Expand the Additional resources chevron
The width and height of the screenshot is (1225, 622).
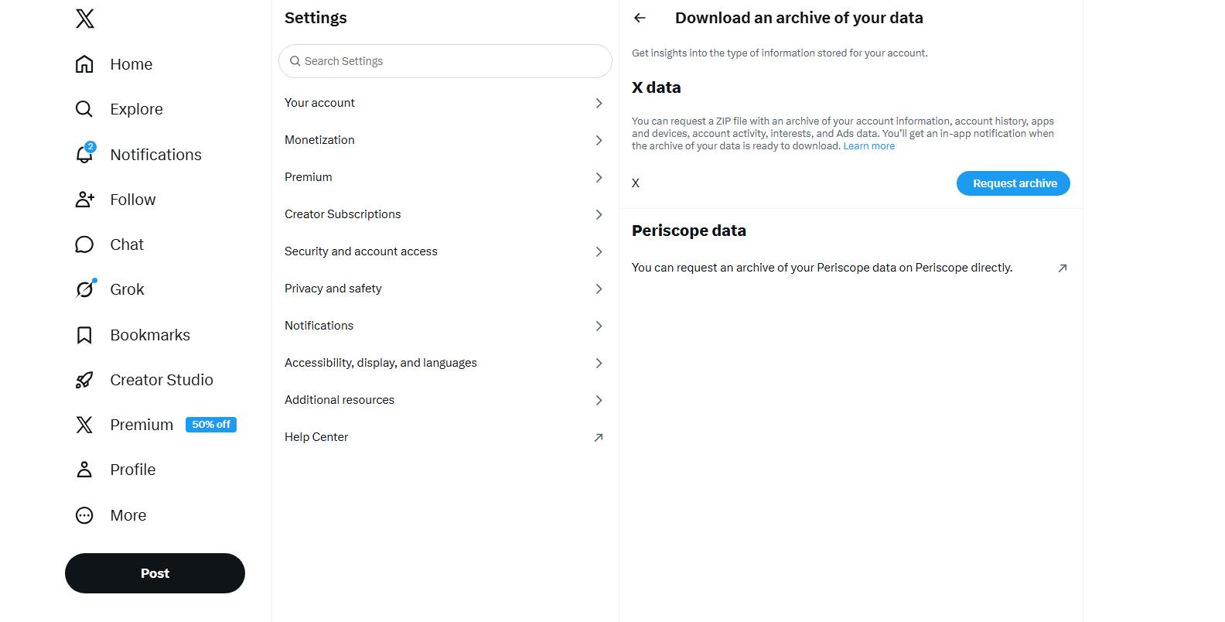(x=599, y=400)
